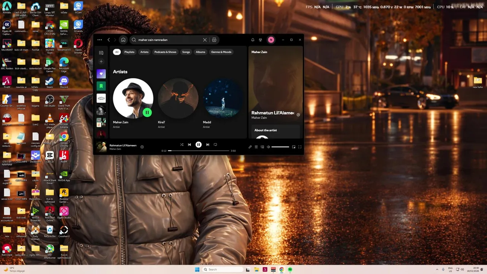This screenshot has width=487, height=274.
Task: Click now-playing album cover thumbnail
Action: click(101, 147)
